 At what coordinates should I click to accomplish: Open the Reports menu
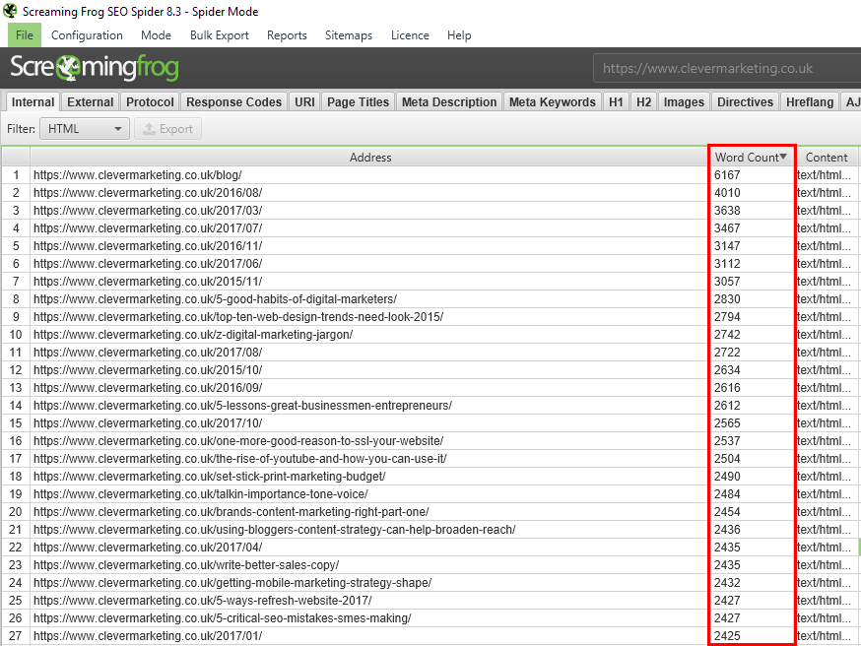(287, 35)
